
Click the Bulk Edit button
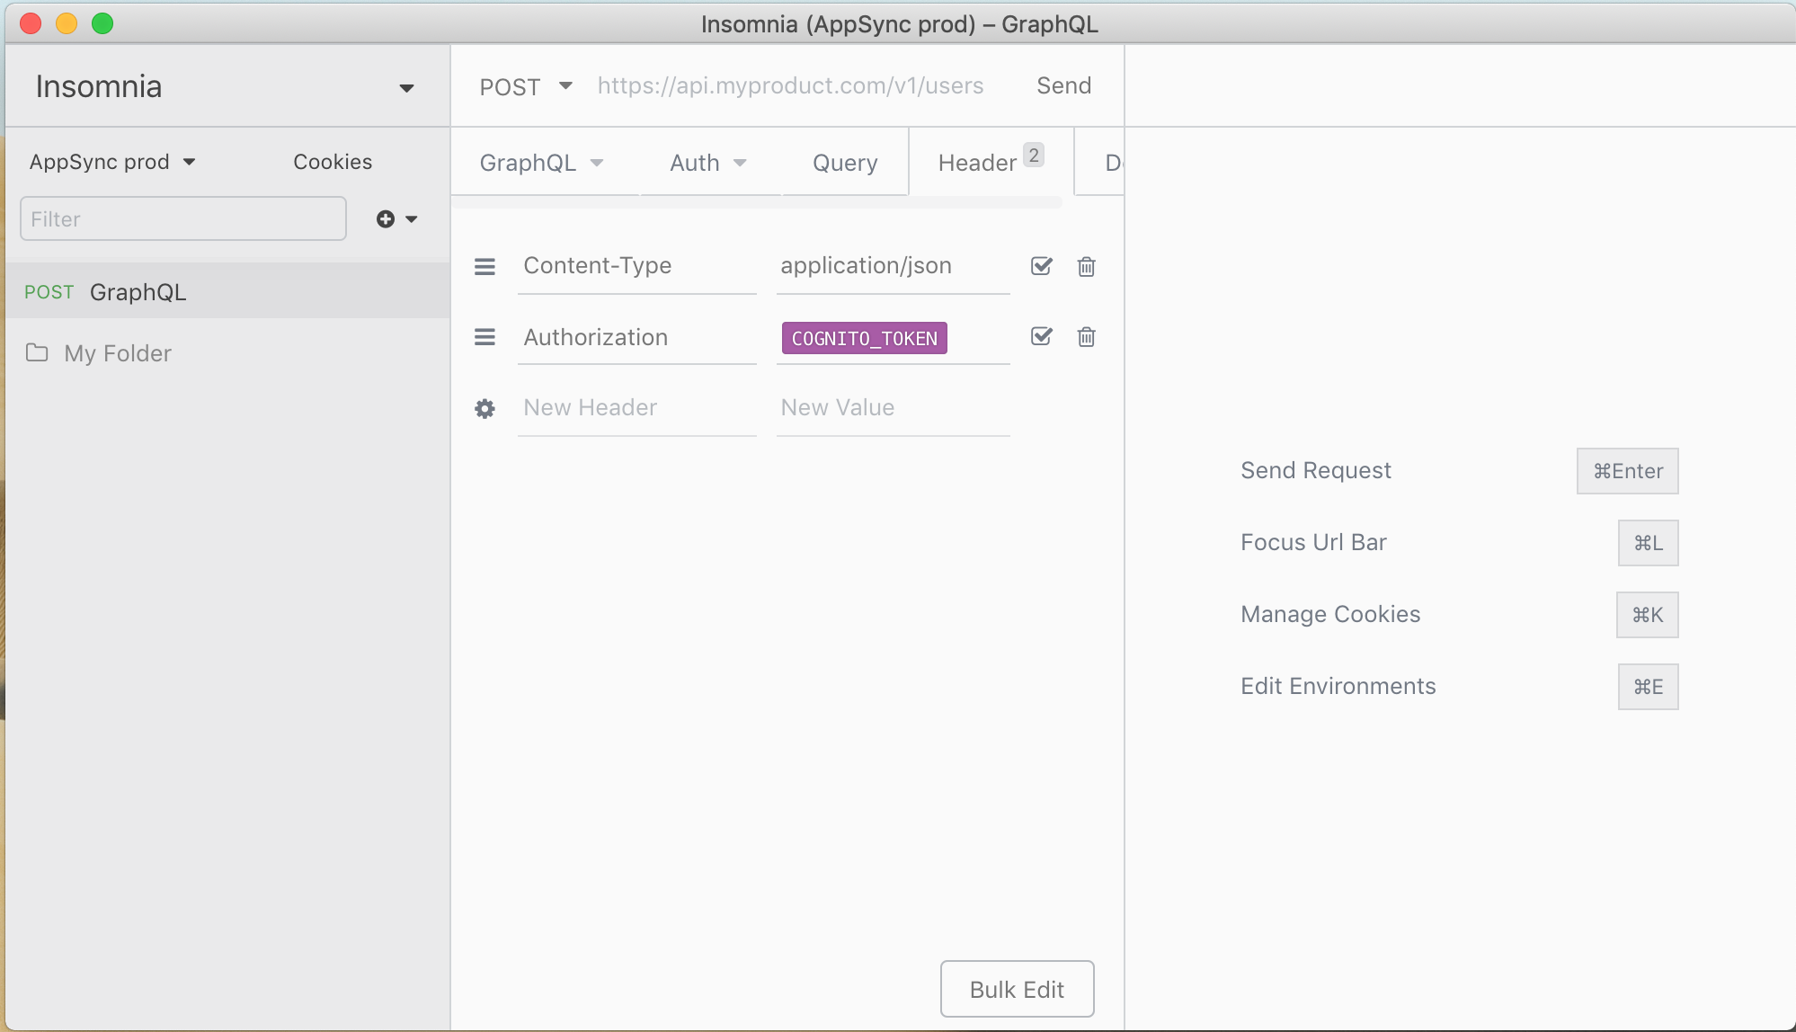tap(1017, 989)
